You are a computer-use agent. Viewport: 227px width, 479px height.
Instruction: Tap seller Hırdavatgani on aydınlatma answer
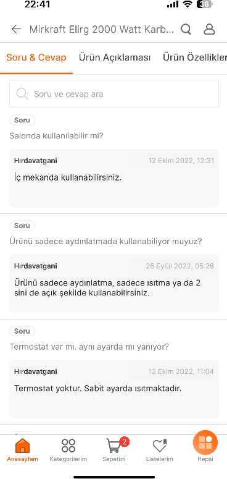35,266
